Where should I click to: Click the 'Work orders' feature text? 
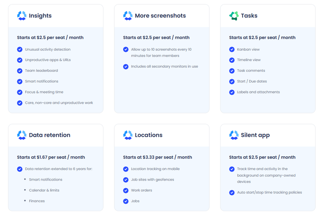[x=141, y=190]
